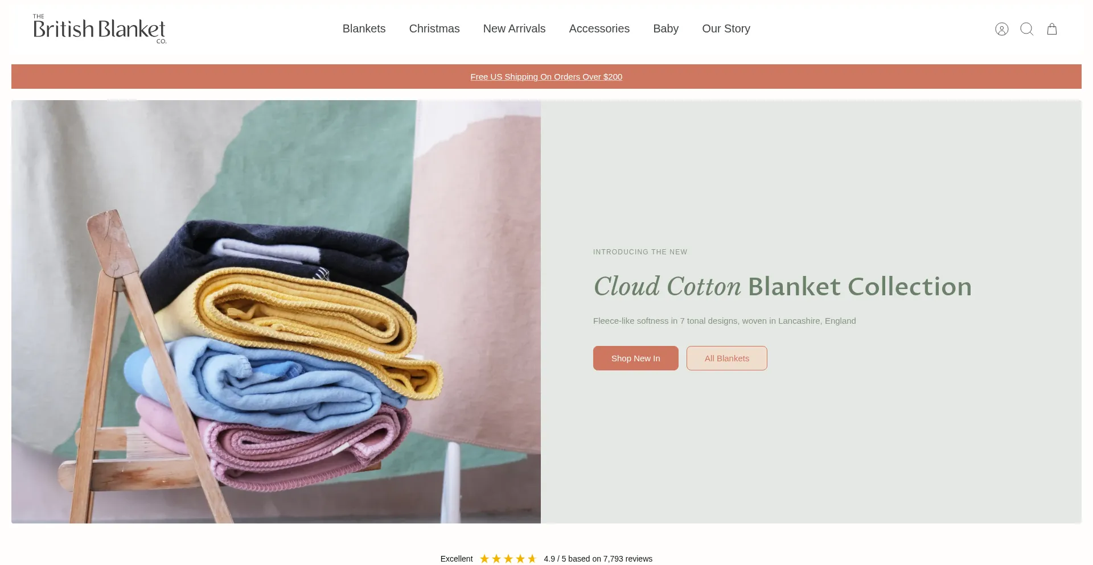Open the shopping bag icon
Screen dimensions: 1093x565
coord(1052,29)
